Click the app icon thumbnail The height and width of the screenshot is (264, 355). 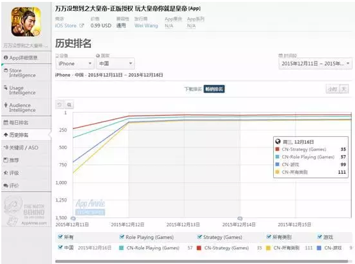click(26, 22)
